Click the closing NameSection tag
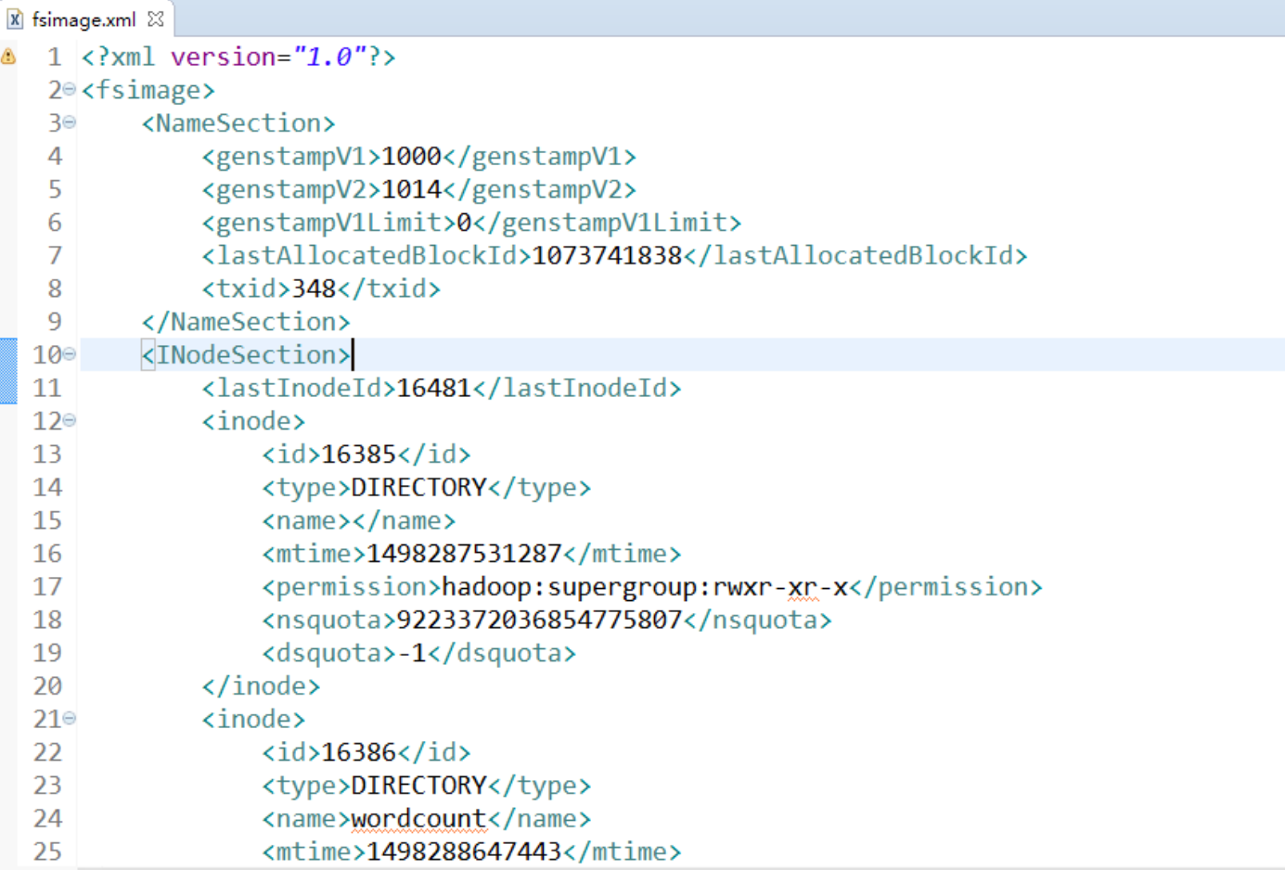This screenshot has height=870, width=1285. tap(246, 322)
